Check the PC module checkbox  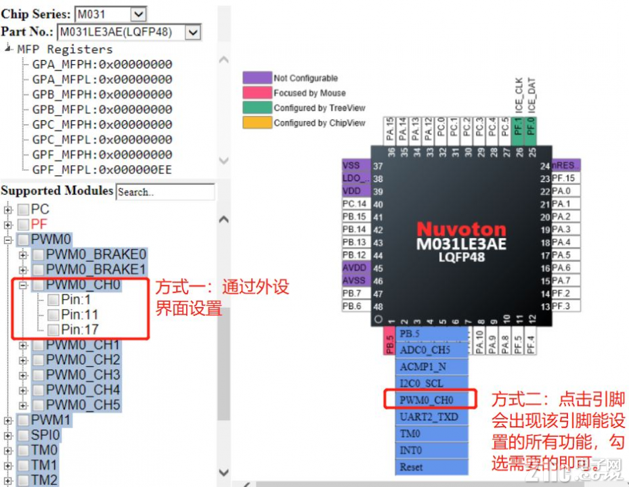click(23, 209)
